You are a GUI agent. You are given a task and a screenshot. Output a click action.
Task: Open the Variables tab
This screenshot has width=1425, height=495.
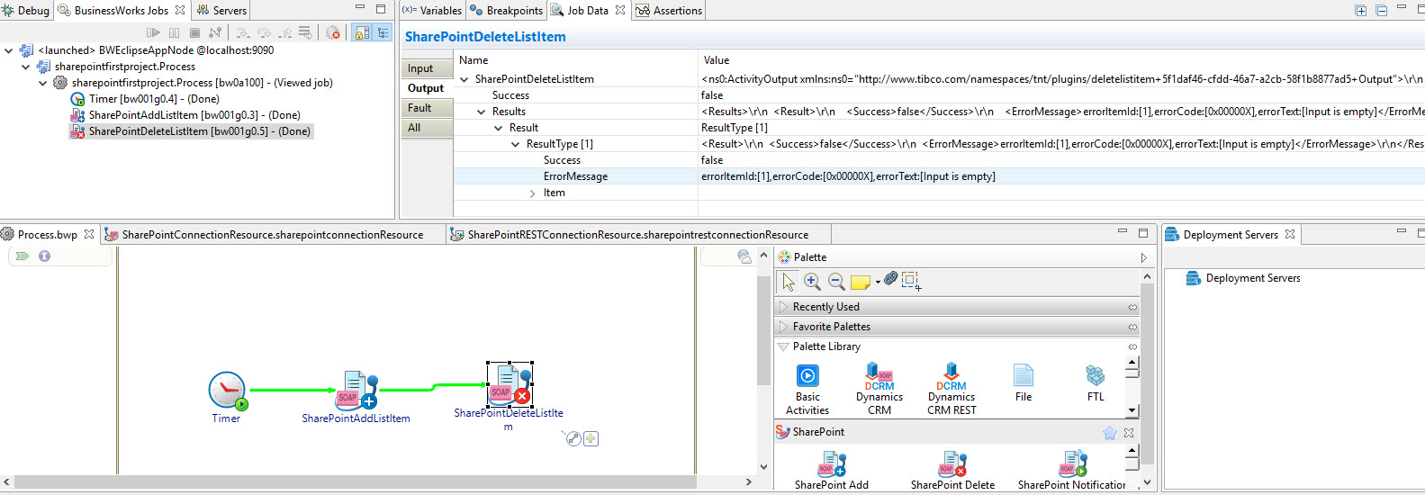pyautogui.click(x=432, y=11)
